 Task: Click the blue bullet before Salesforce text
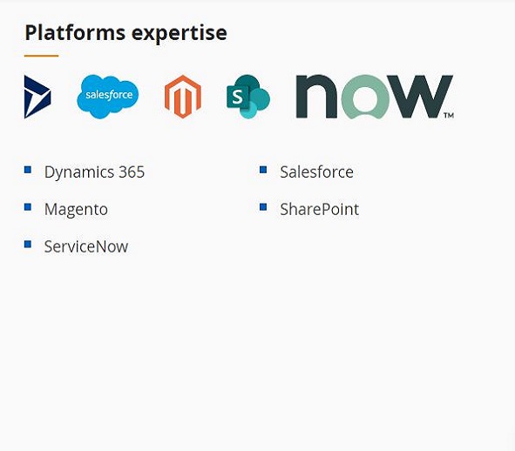coord(263,170)
